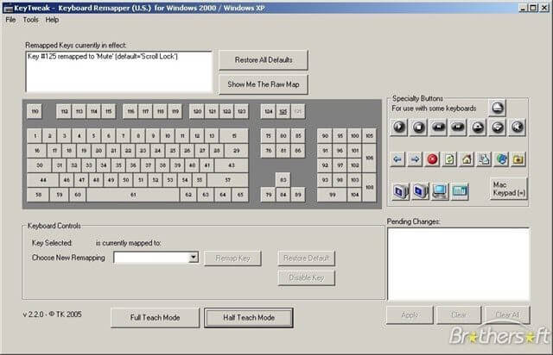Select key numbered 64 in bottom row

coord(223,195)
